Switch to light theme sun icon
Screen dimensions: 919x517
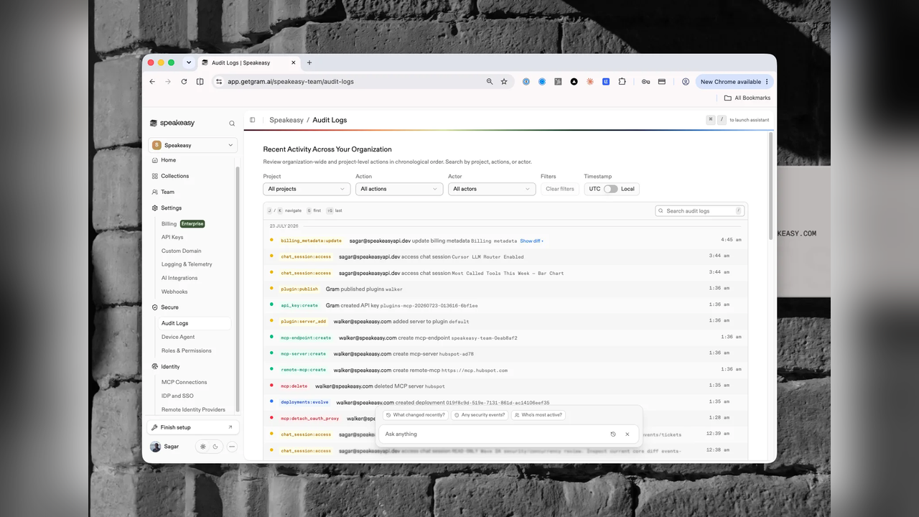pos(203,447)
